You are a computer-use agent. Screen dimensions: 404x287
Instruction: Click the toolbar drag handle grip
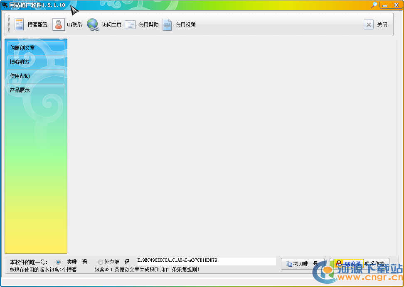pos(9,24)
